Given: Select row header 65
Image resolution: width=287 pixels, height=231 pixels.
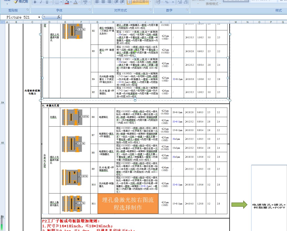Looking at the screenshot, I should [2, 124].
